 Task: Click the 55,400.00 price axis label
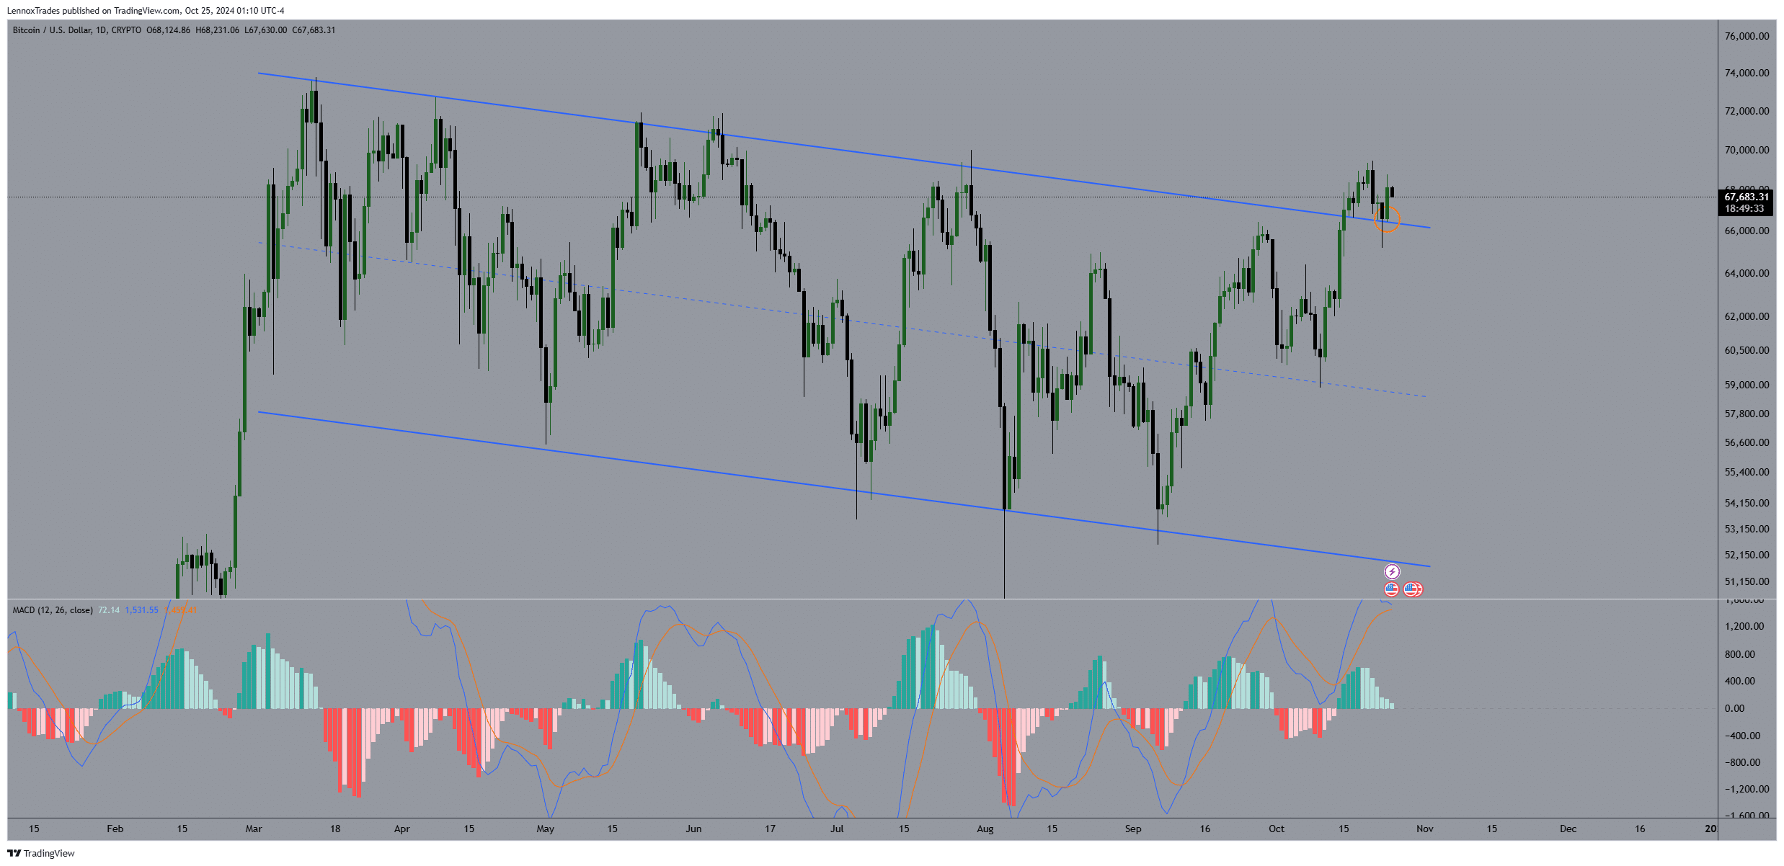click(x=1747, y=472)
